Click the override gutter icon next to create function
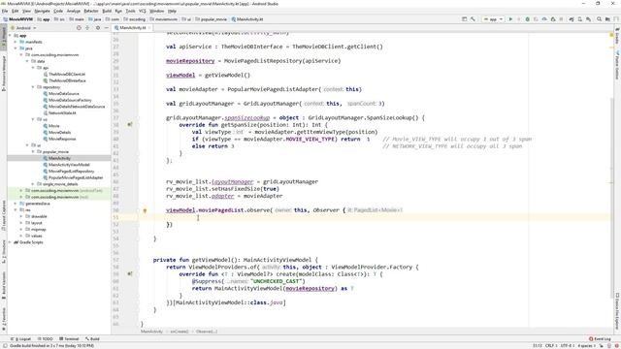This screenshot has height=349, width=621. coord(130,273)
